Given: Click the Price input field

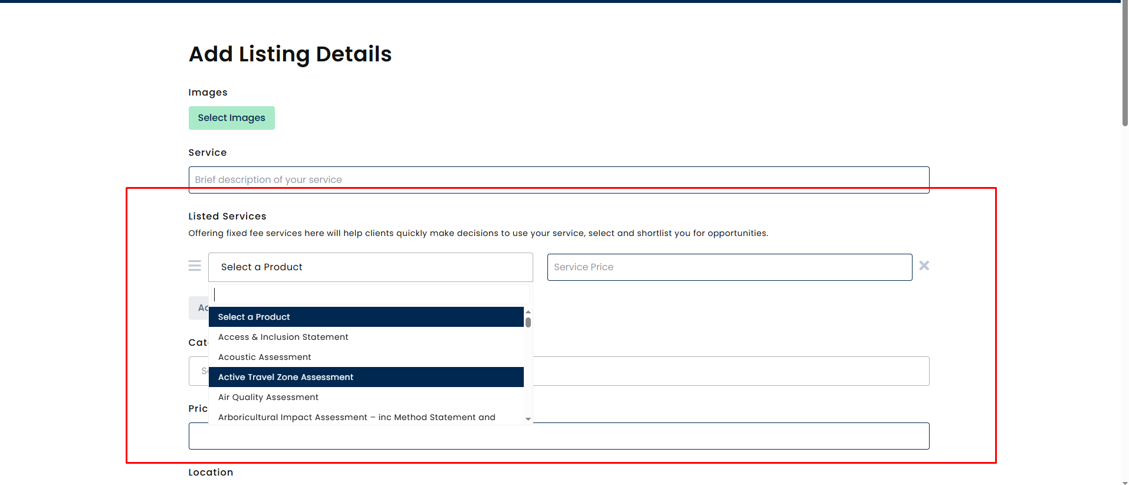Looking at the screenshot, I should (x=559, y=436).
